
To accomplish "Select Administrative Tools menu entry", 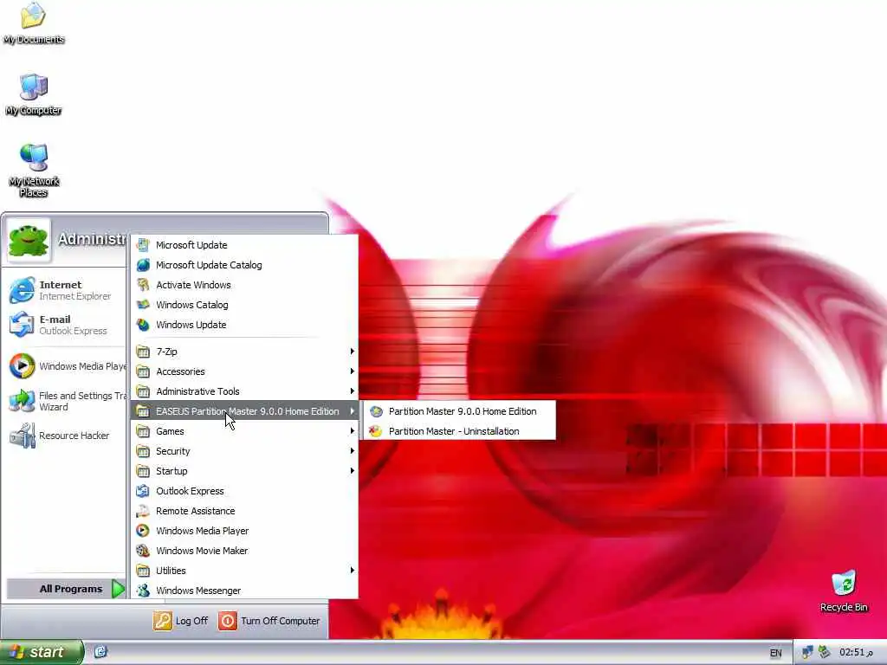I will pyautogui.click(x=245, y=391).
